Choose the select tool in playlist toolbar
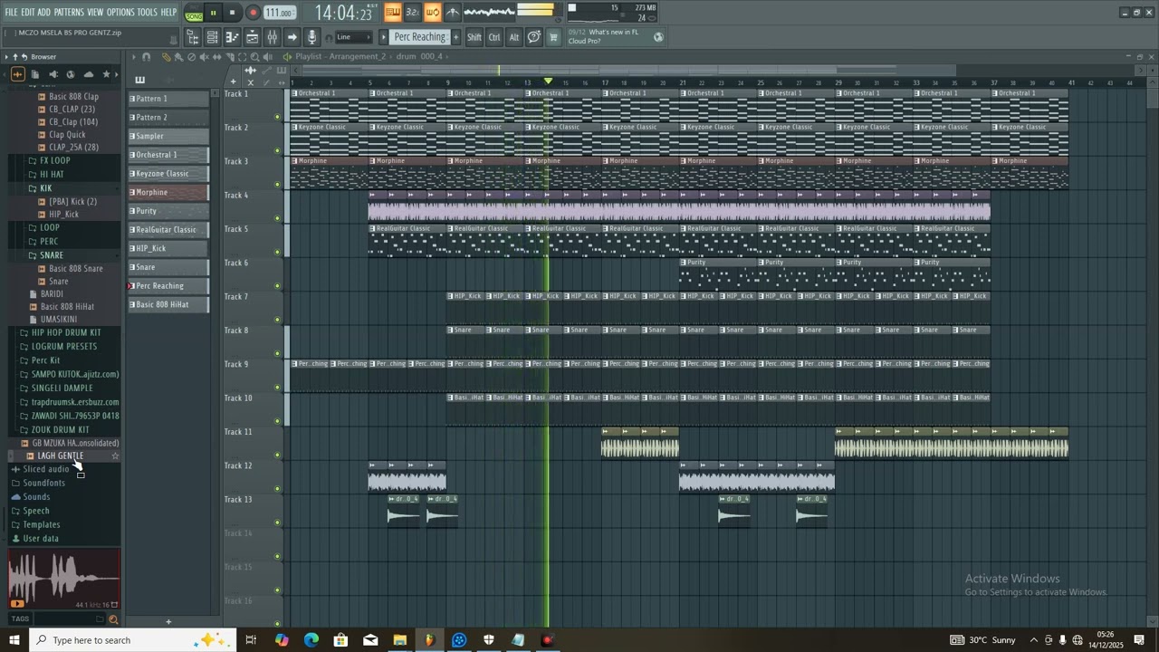 242,56
